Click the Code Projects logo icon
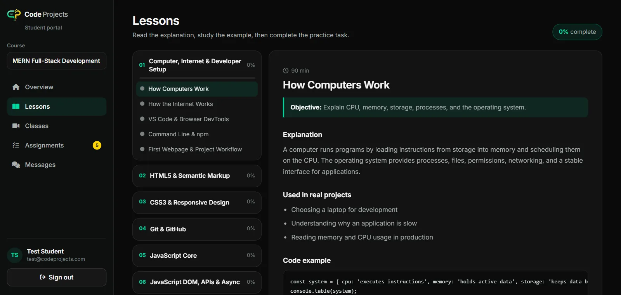This screenshot has width=621, height=295. [14, 14]
